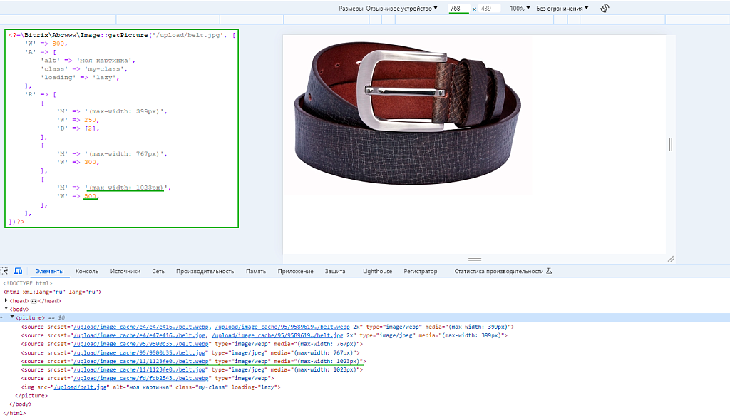Open the 100% zoom dropdown
Viewport: 730px width, 418px height.
click(520, 9)
